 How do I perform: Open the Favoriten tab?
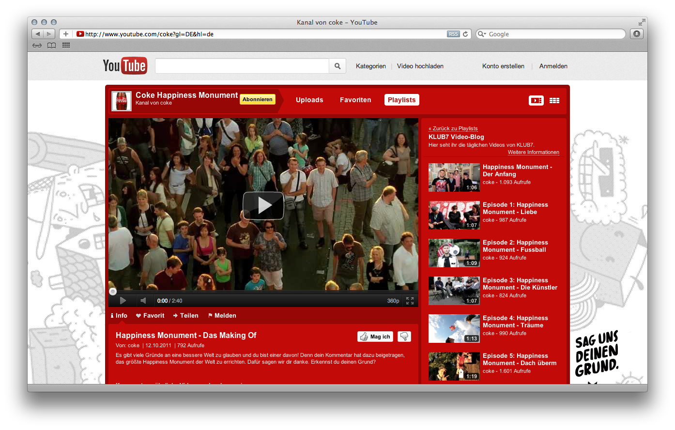(x=355, y=100)
